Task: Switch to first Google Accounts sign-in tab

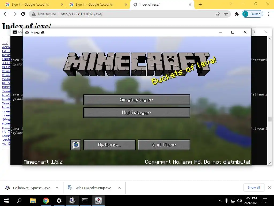Action: (30, 5)
